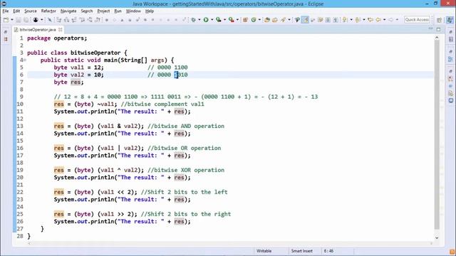This screenshot has height=256, width=456.
Task: Click on 'package operators;' line
Action: coord(57,38)
